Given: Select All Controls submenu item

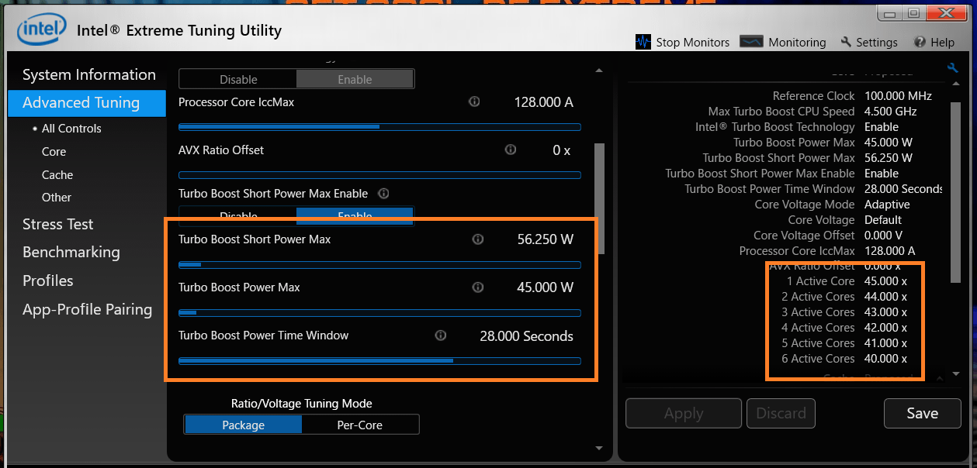Looking at the screenshot, I should point(71,129).
